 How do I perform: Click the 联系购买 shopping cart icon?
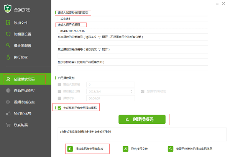[8, 125]
